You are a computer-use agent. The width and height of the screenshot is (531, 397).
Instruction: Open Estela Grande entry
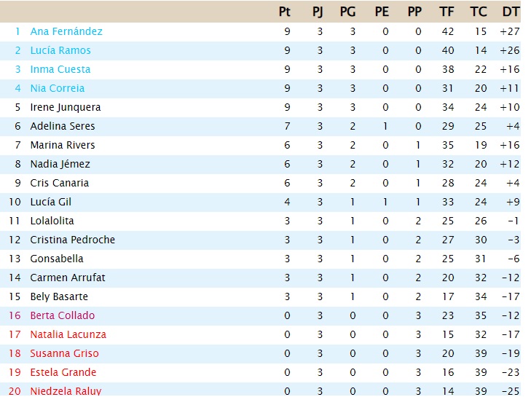pos(63,372)
